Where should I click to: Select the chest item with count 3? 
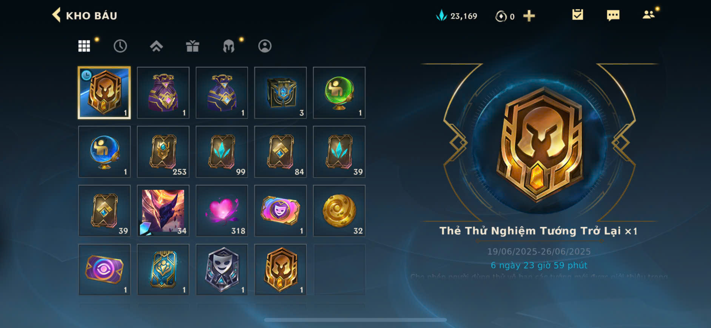(281, 93)
